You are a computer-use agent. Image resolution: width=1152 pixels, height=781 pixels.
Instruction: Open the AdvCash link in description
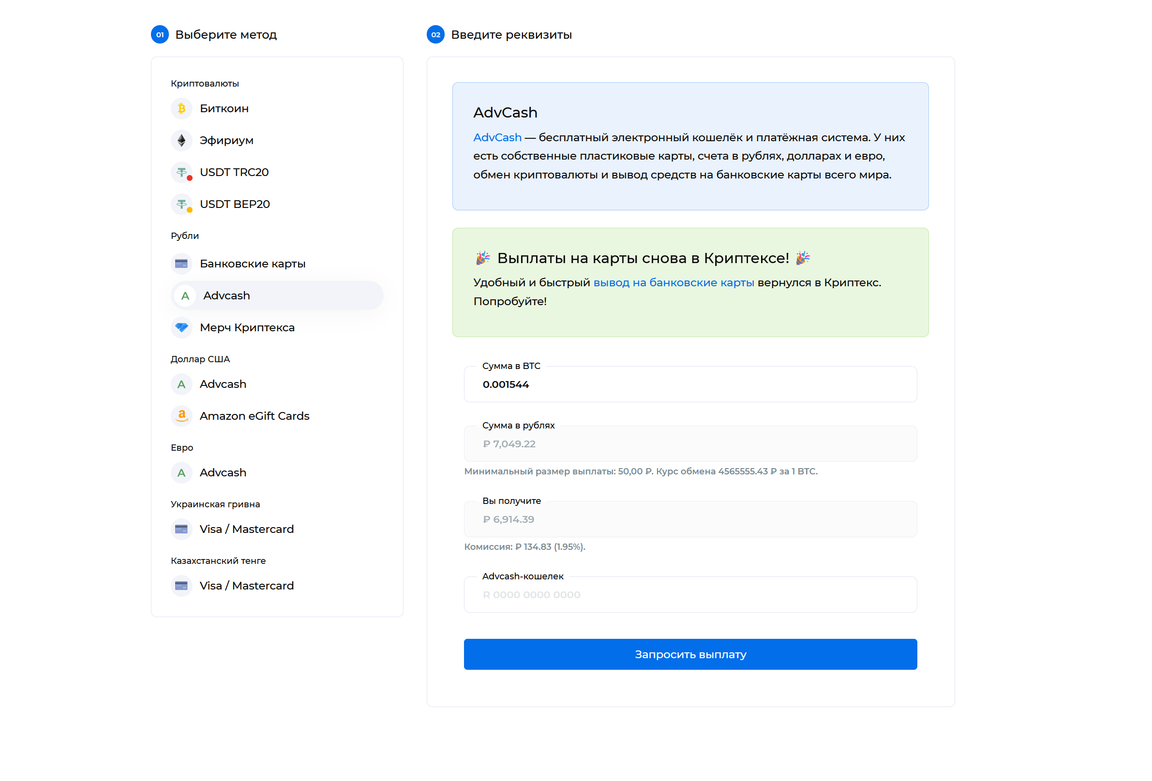click(497, 137)
